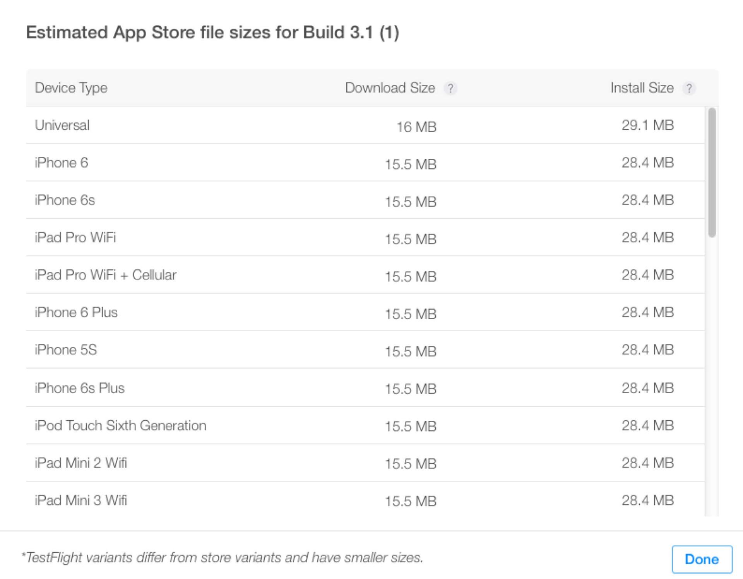Click the vertical scrollbar thumb
Screen dimensions: 743x579
coord(712,173)
